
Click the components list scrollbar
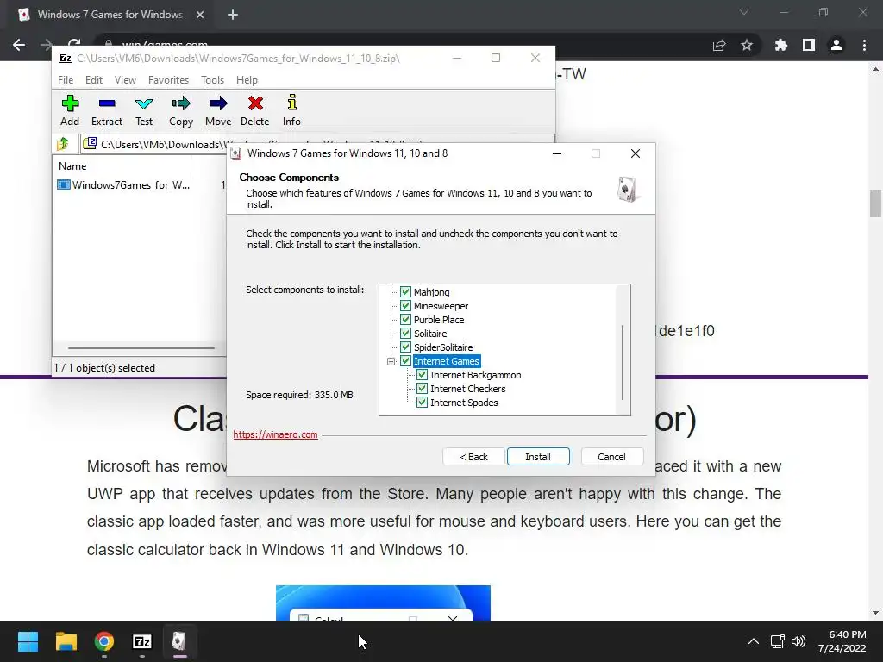[x=623, y=362]
